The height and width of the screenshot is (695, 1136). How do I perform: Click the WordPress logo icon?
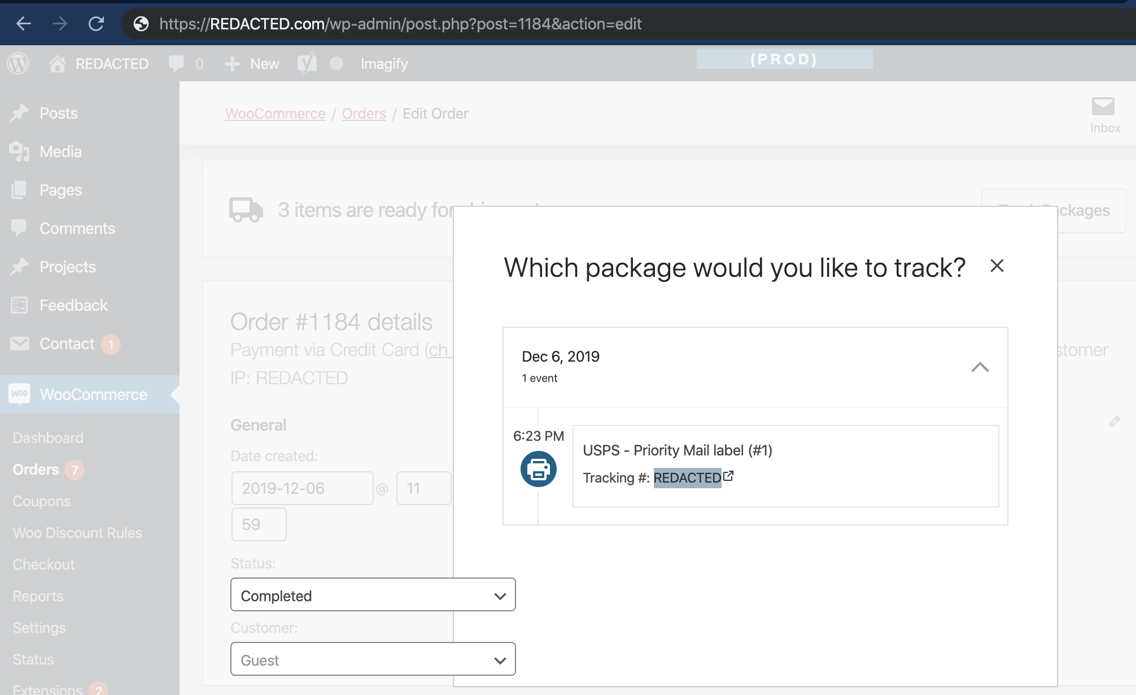[18, 63]
